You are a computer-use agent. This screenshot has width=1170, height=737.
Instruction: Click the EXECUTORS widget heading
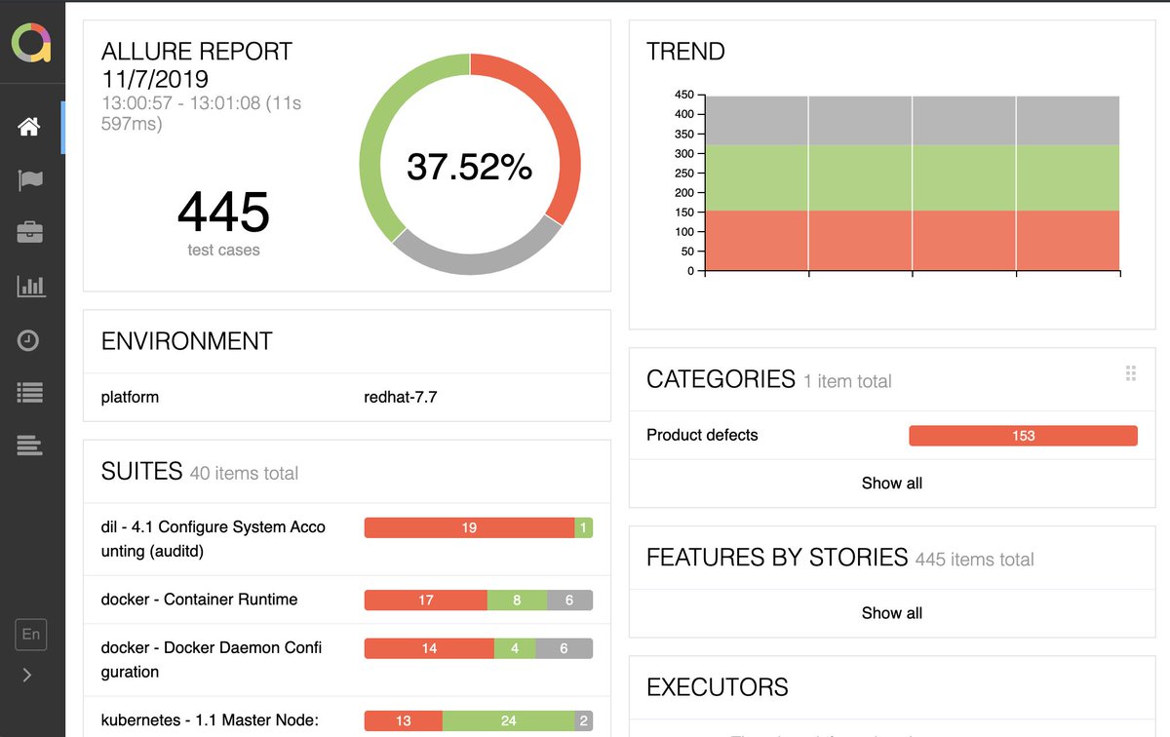tap(718, 687)
